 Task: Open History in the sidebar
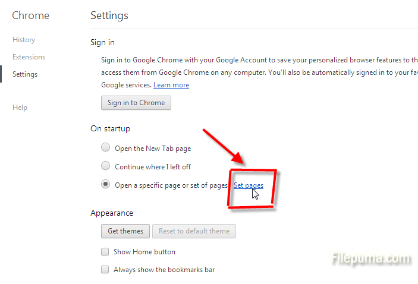click(x=24, y=40)
